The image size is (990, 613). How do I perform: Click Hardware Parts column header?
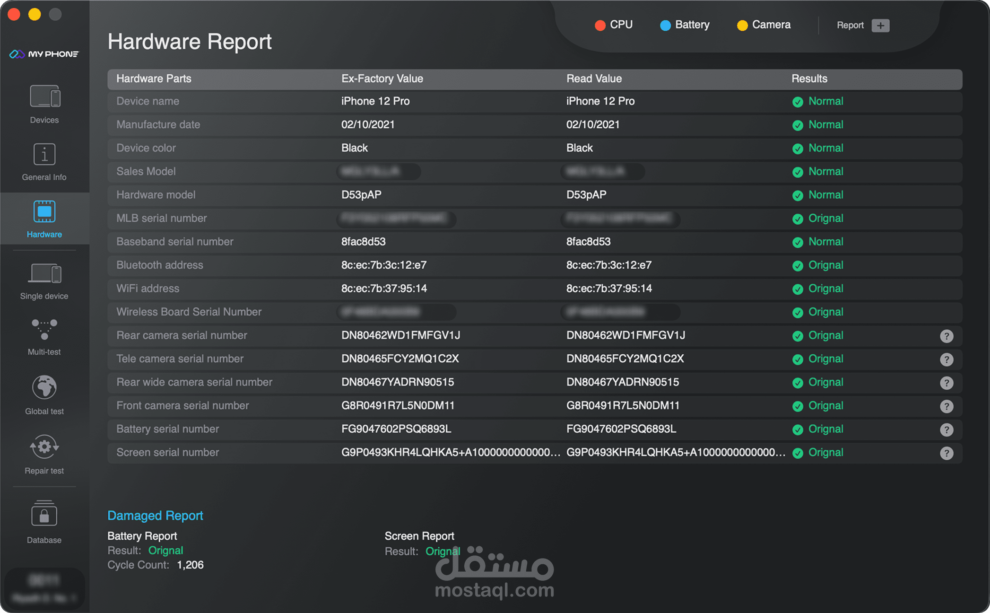point(154,79)
